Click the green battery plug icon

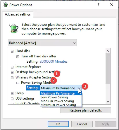tap(14, 28)
